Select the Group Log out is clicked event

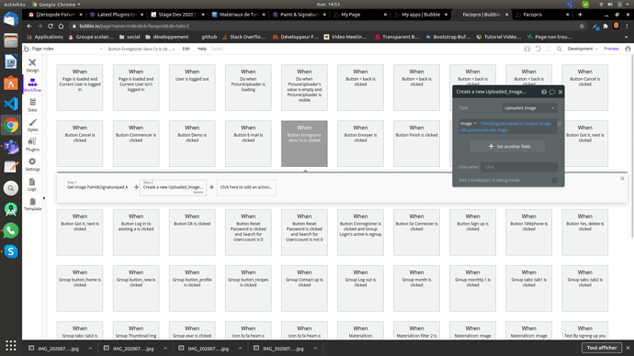pos(360,288)
